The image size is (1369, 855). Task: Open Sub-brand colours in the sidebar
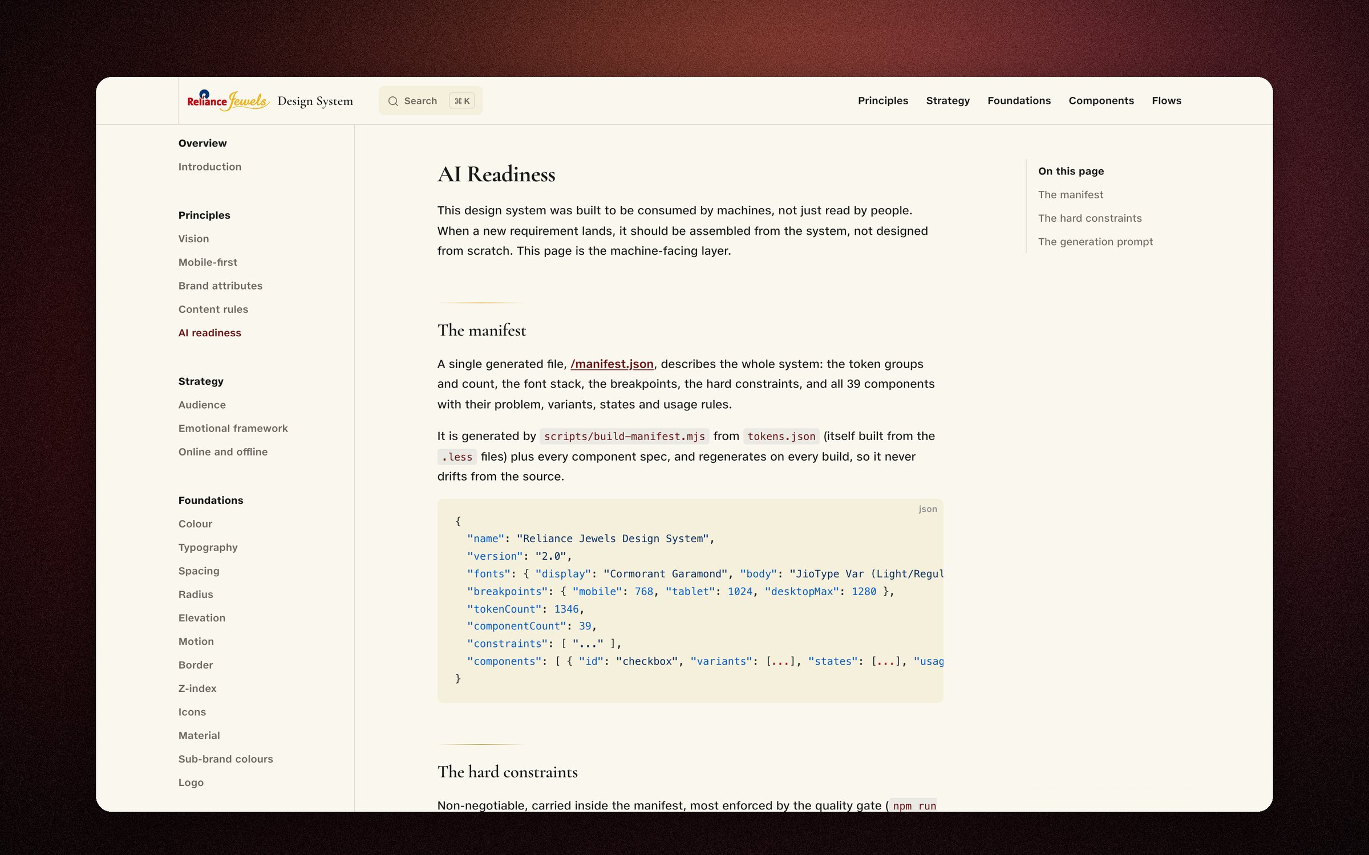(x=225, y=759)
